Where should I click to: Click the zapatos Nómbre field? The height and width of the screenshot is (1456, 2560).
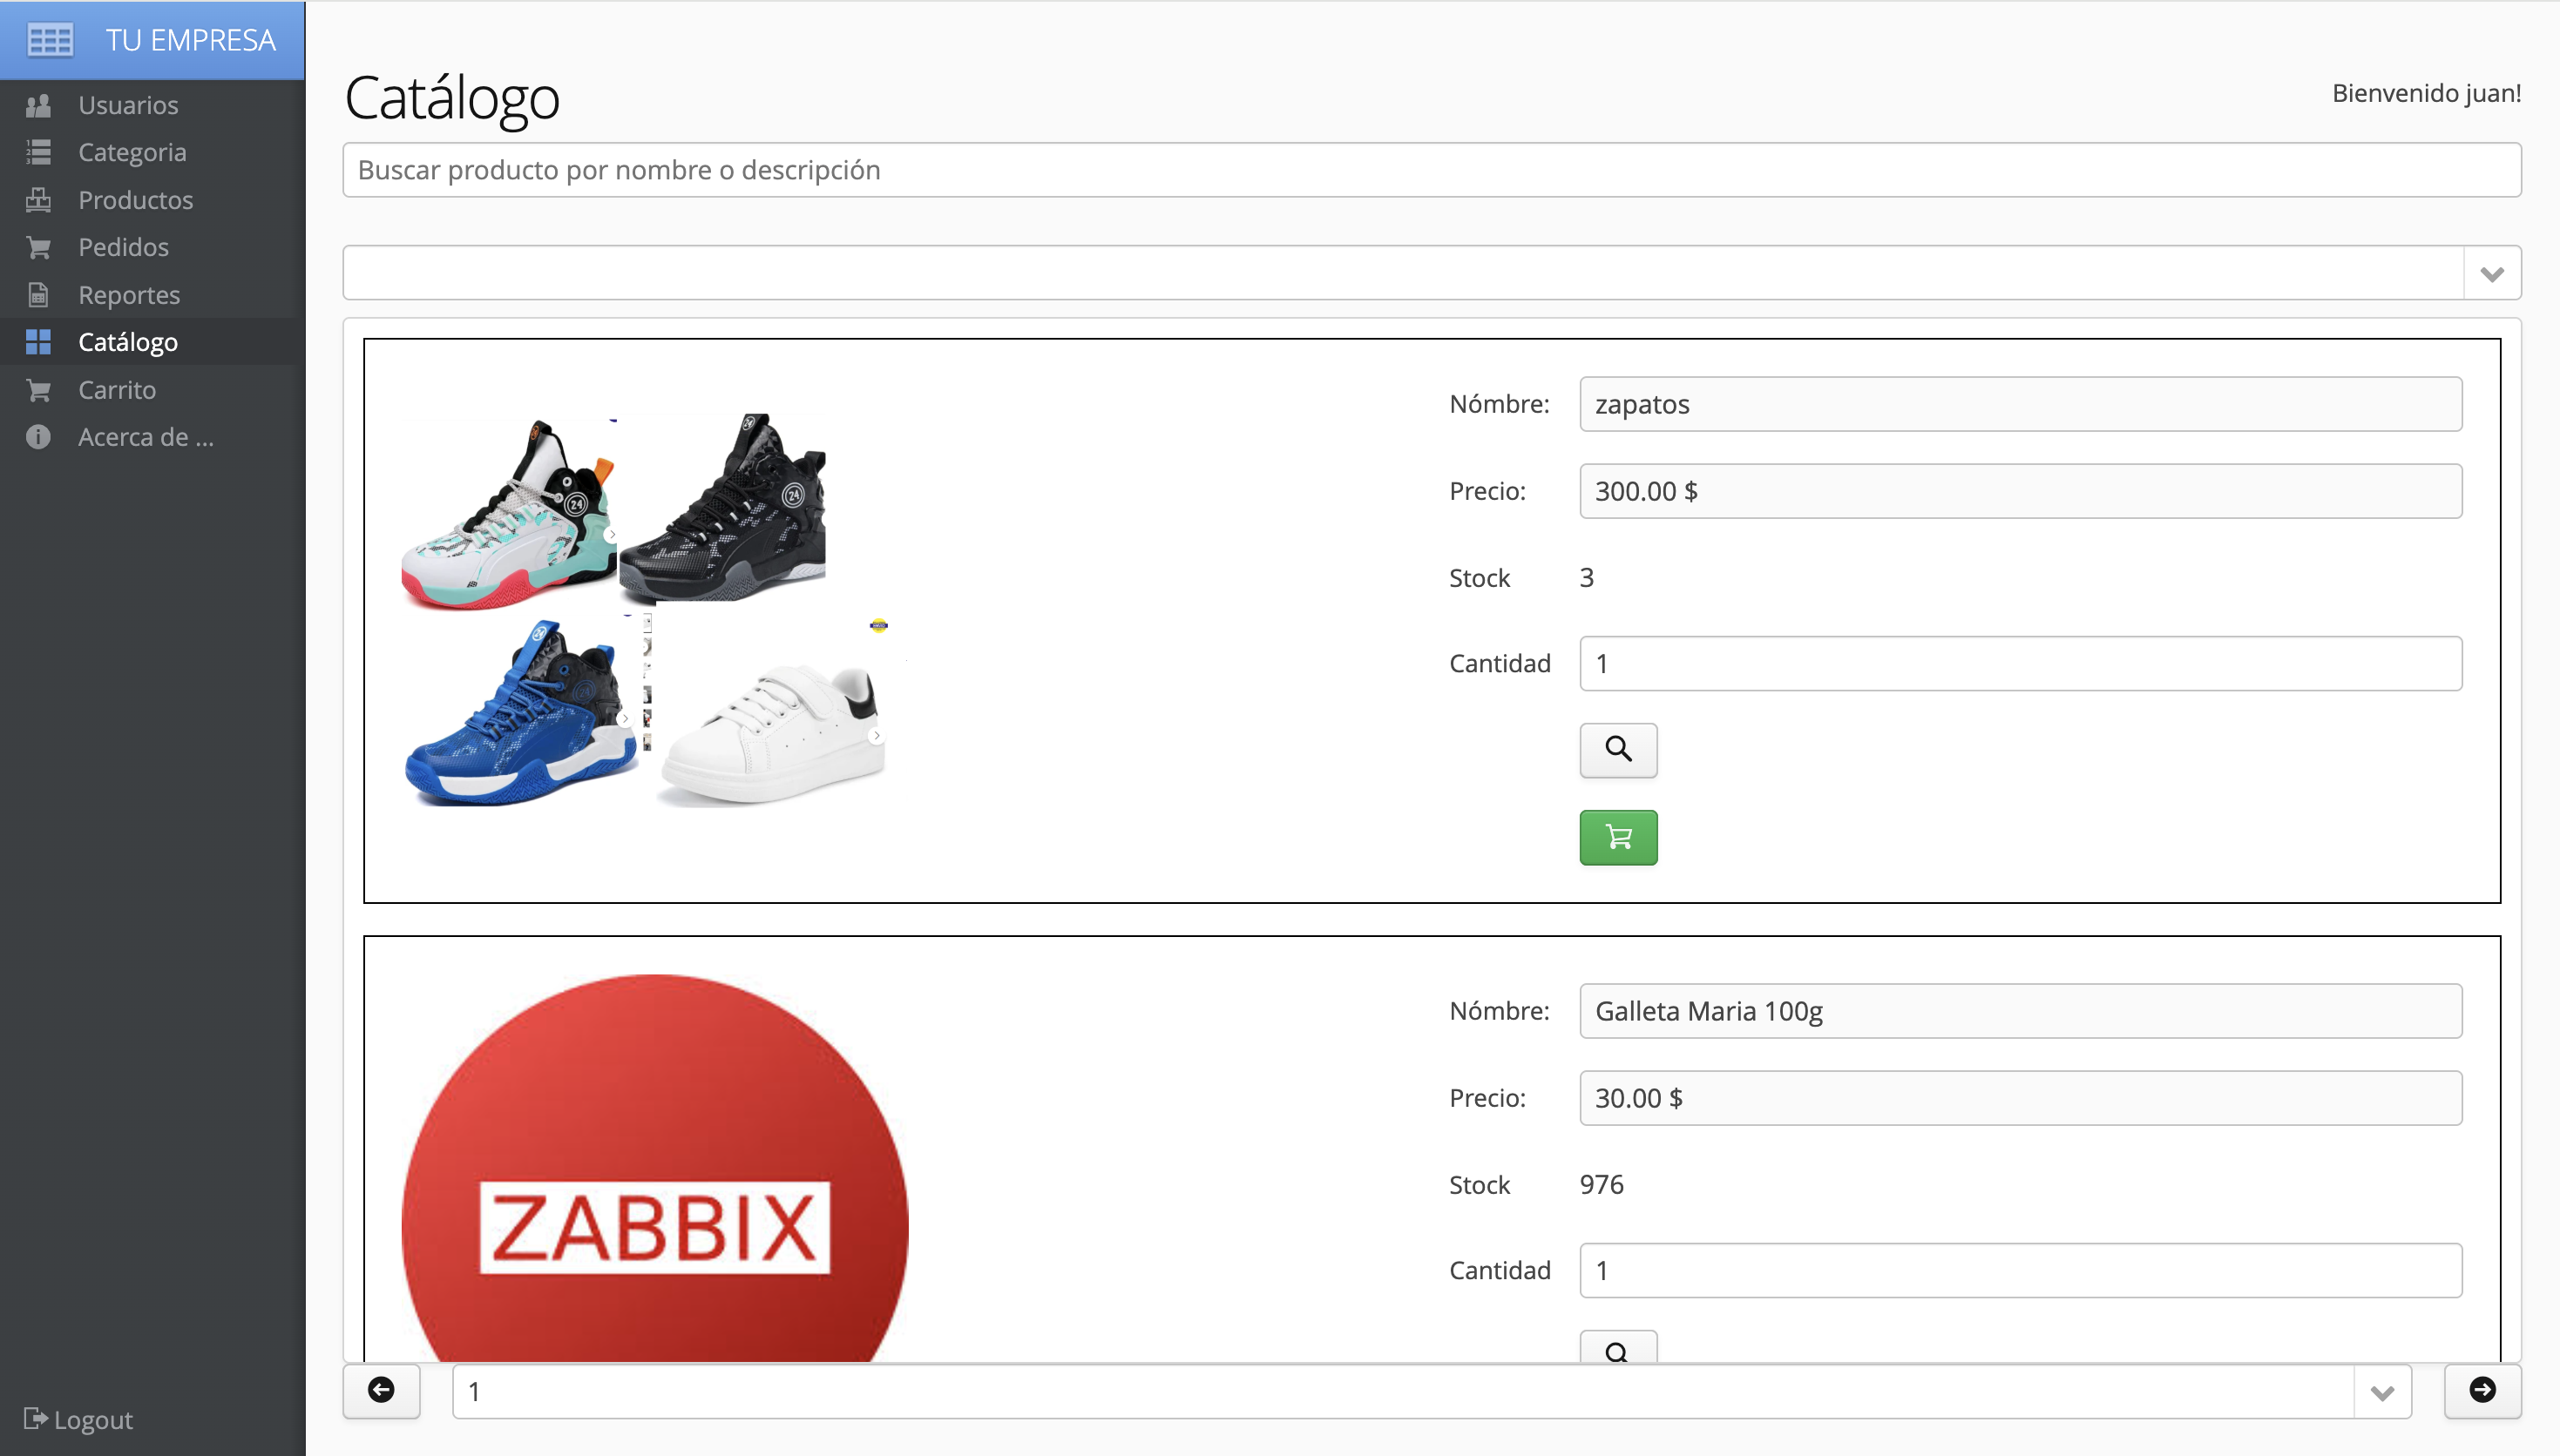click(2021, 404)
